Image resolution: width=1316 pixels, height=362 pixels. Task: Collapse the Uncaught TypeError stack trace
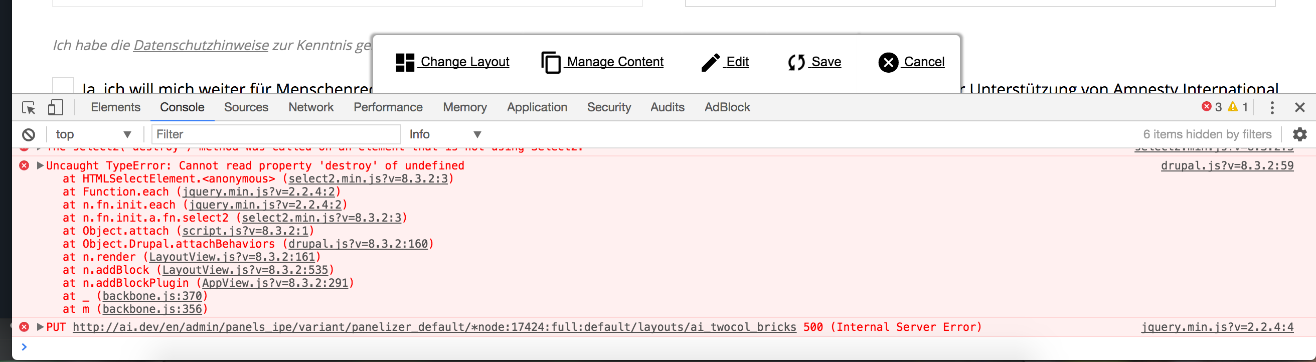tap(40, 165)
